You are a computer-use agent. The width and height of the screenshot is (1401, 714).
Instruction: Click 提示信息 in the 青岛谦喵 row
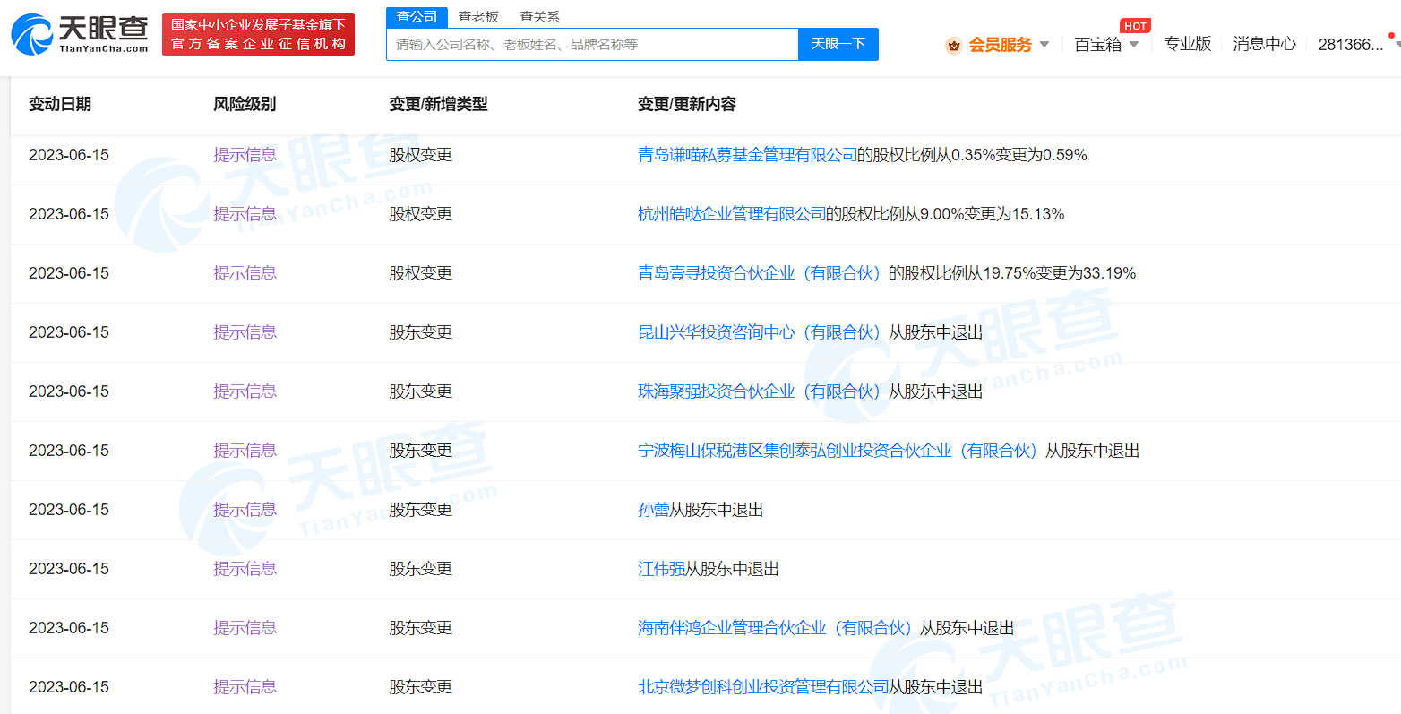coord(245,155)
